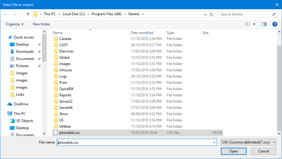
Task: Click the New folder button
Action: click(41, 24)
